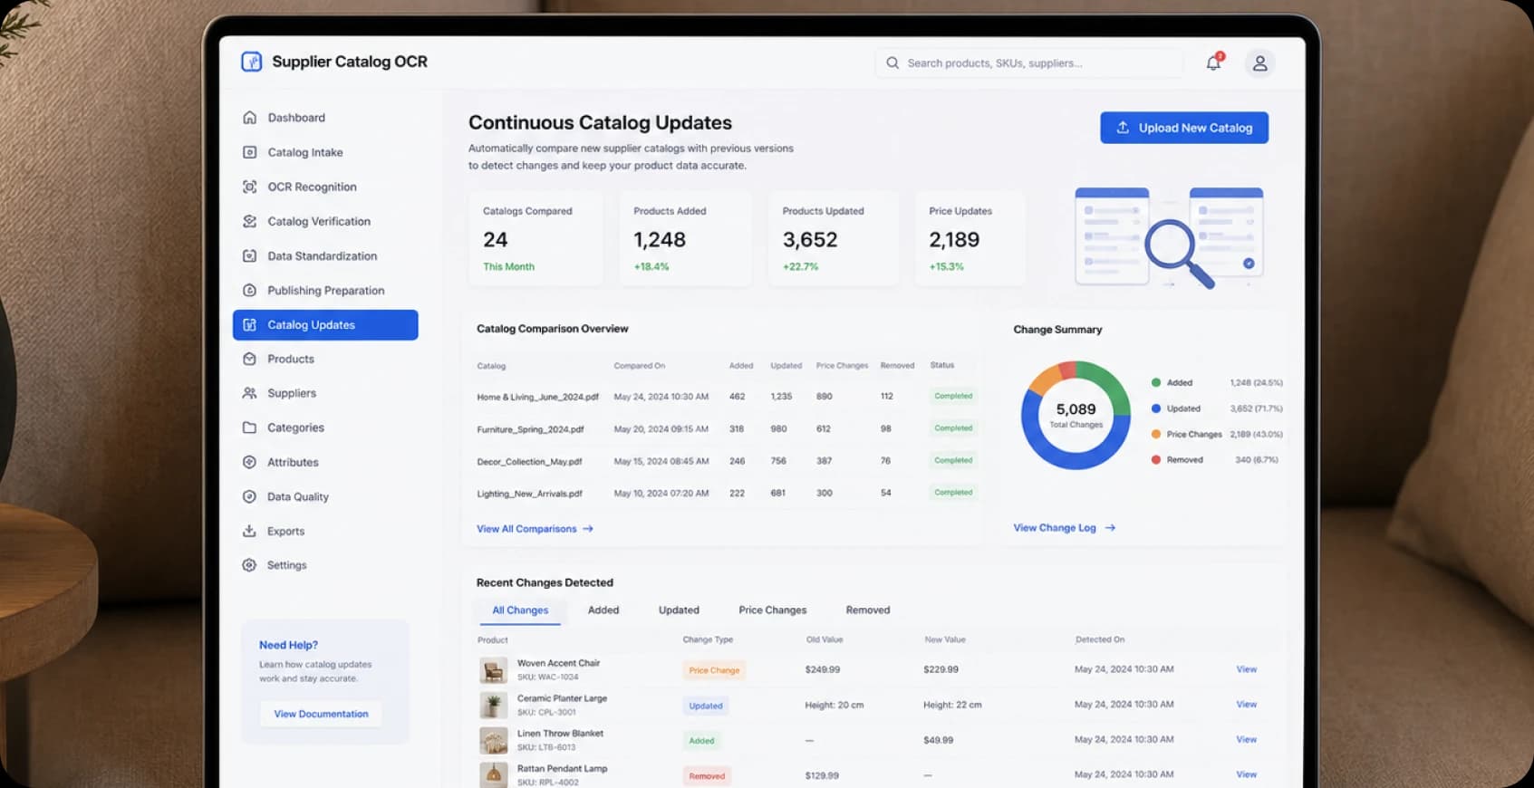Click the Price Updates 2,189 card
The height and width of the screenshot is (788, 1534).
(970, 238)
